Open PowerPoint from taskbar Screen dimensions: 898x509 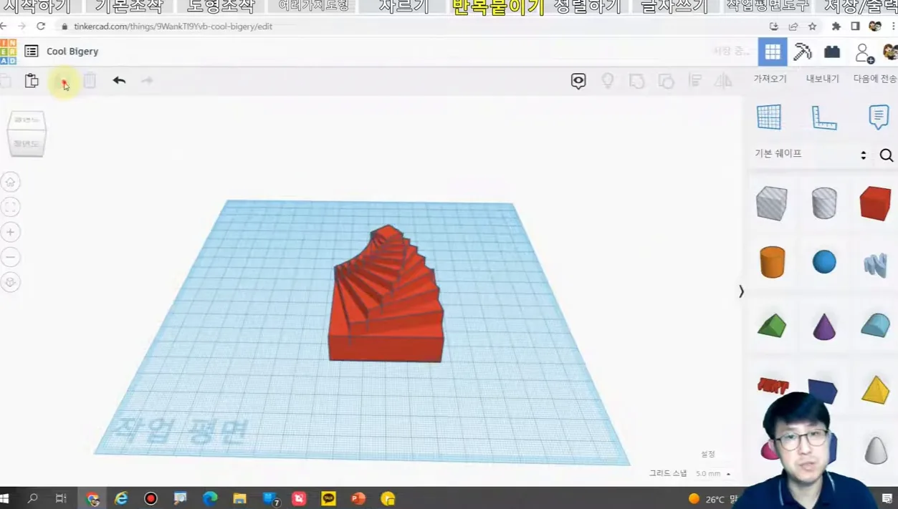tap(358, 498)
